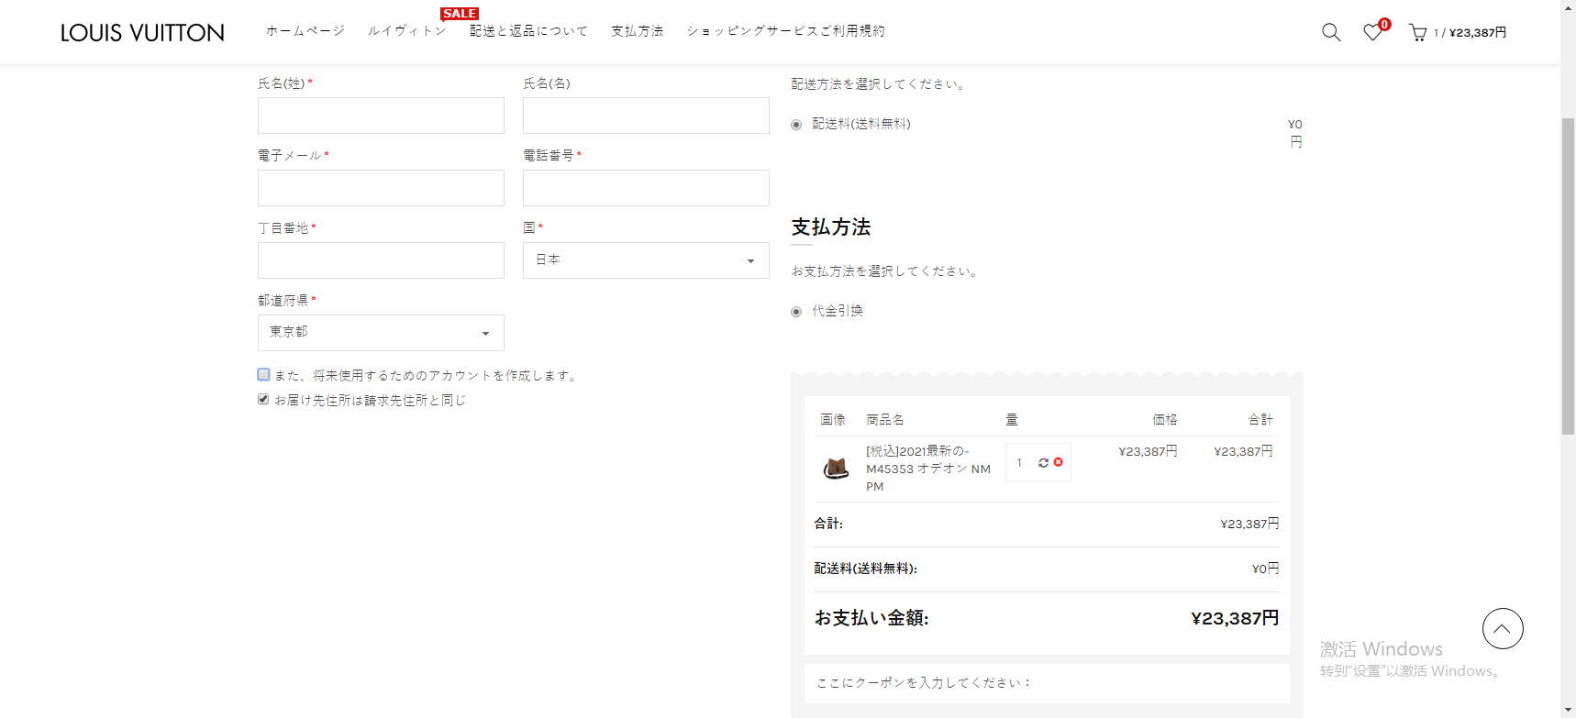Click the 電話番号 input field
The height and width of the screenshot is (718, 1576).
pos(646,188)
